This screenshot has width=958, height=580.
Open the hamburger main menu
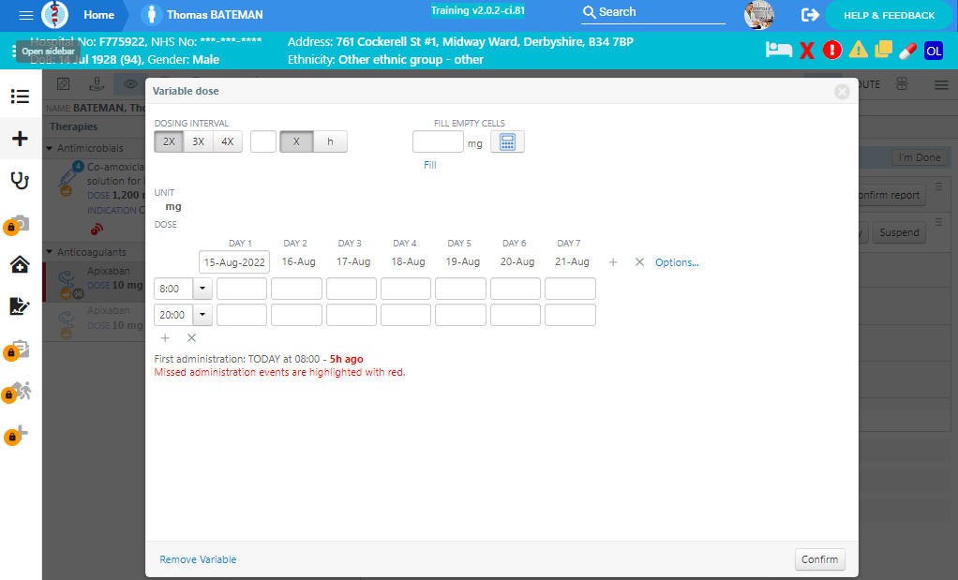pyautogui.click(x=26, y=15)
